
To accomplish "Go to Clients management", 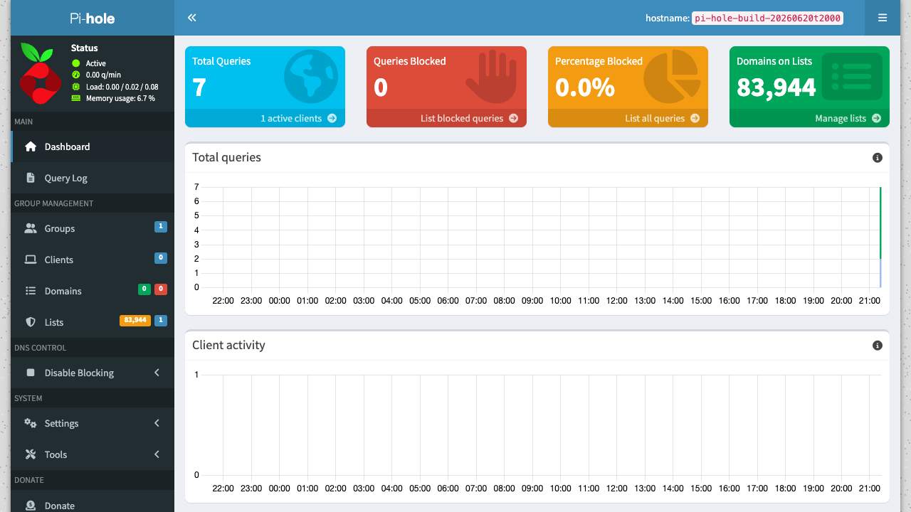I will 93,260.
